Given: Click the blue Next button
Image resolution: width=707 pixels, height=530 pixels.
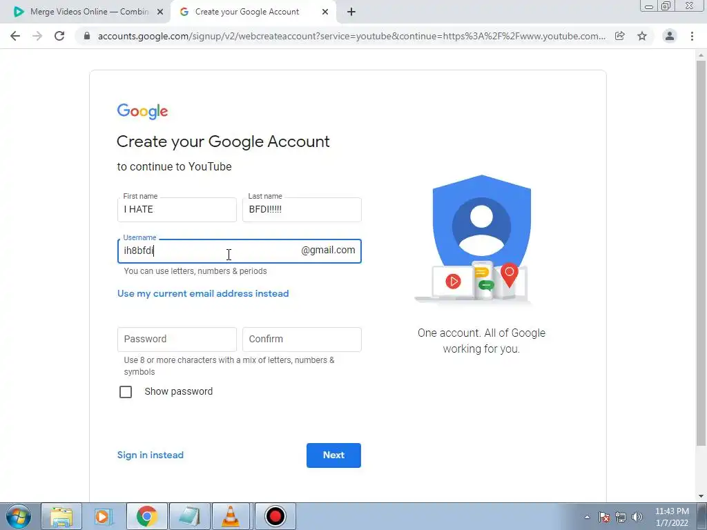Looking at the screenshot, I should [x=333, y=455].
